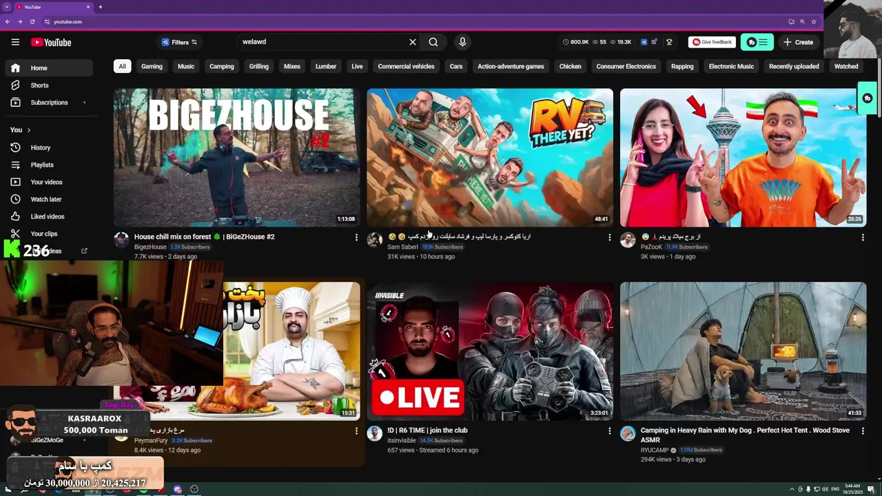Select the Camping filter chip
The image size is (882, 496).
point(222,66)
